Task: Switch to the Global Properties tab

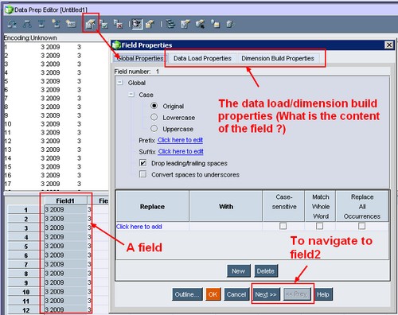Action: tap(140, 58)
